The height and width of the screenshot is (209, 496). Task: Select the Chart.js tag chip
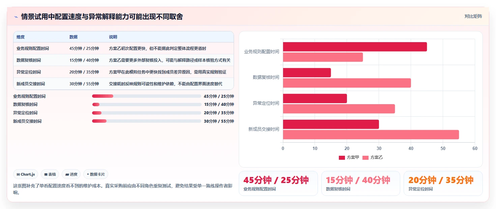coord(26,174)
